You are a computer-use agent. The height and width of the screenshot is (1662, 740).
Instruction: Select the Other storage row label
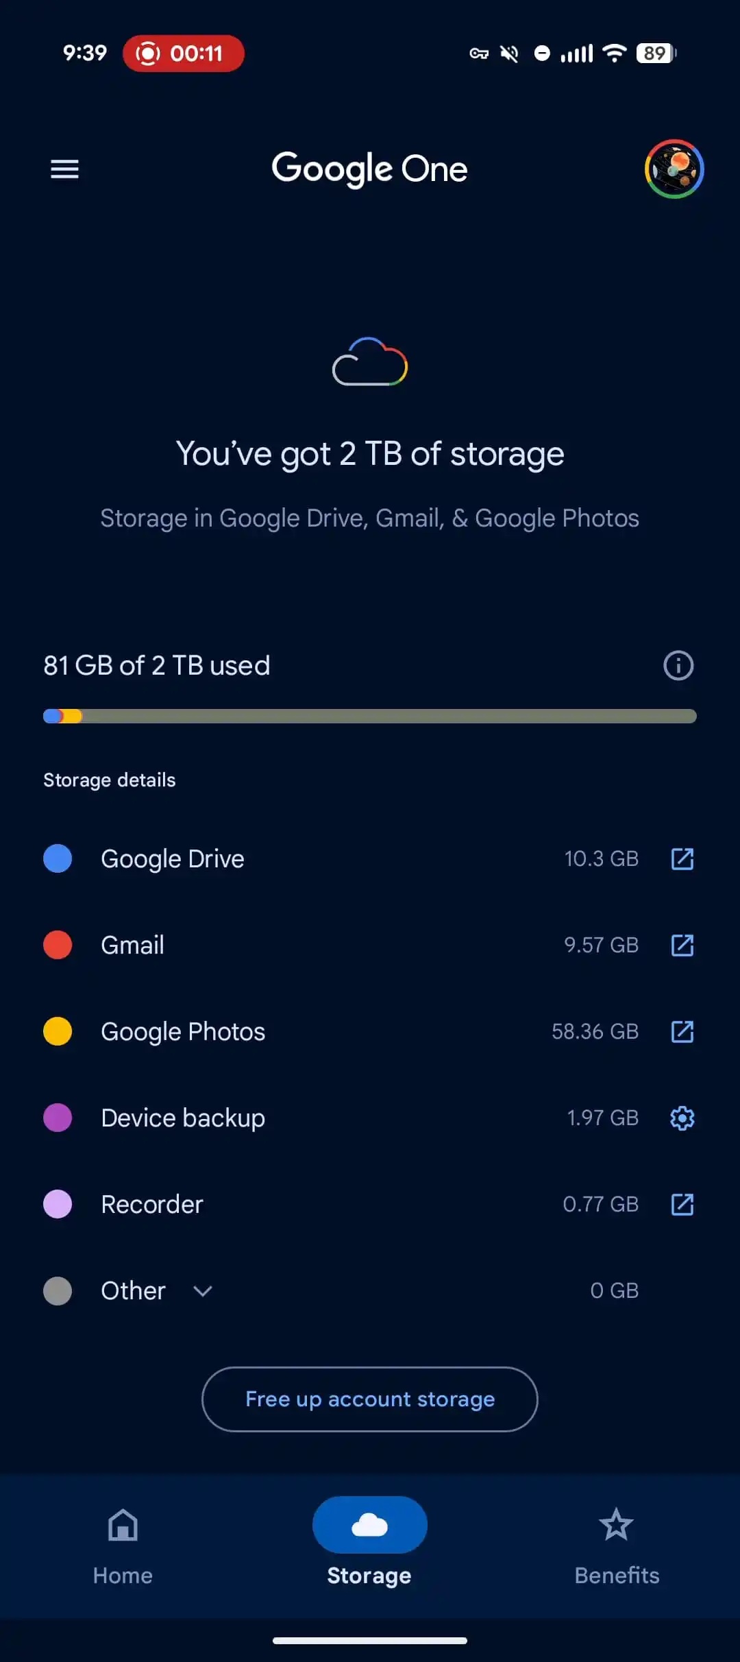click(133, 1290)
